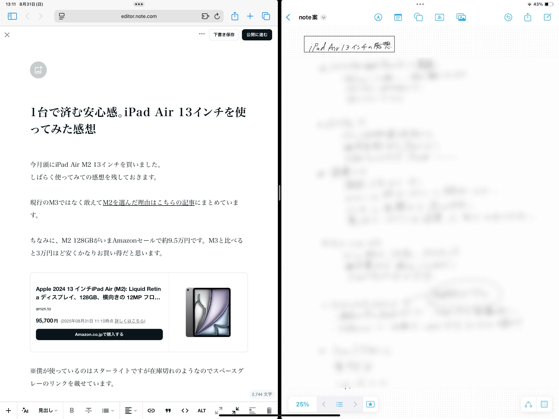Click the ALT text button
The width and height of the screenshot is (559, 419).
202,411
